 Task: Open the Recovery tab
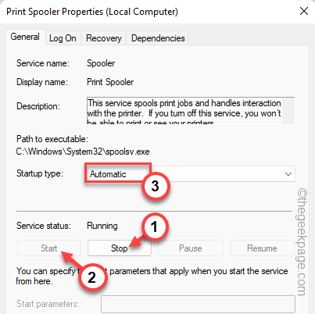[x=104, y=38]
